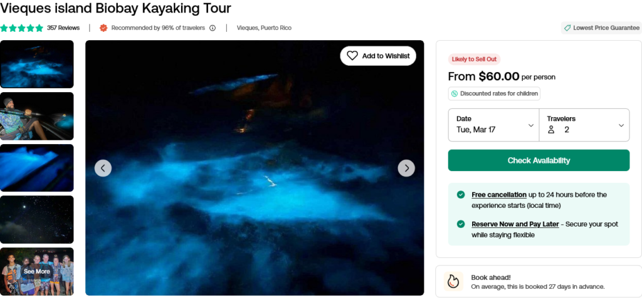Click the Discounted rates for children badge
The image size is (642, 300).
click(494, 93)
